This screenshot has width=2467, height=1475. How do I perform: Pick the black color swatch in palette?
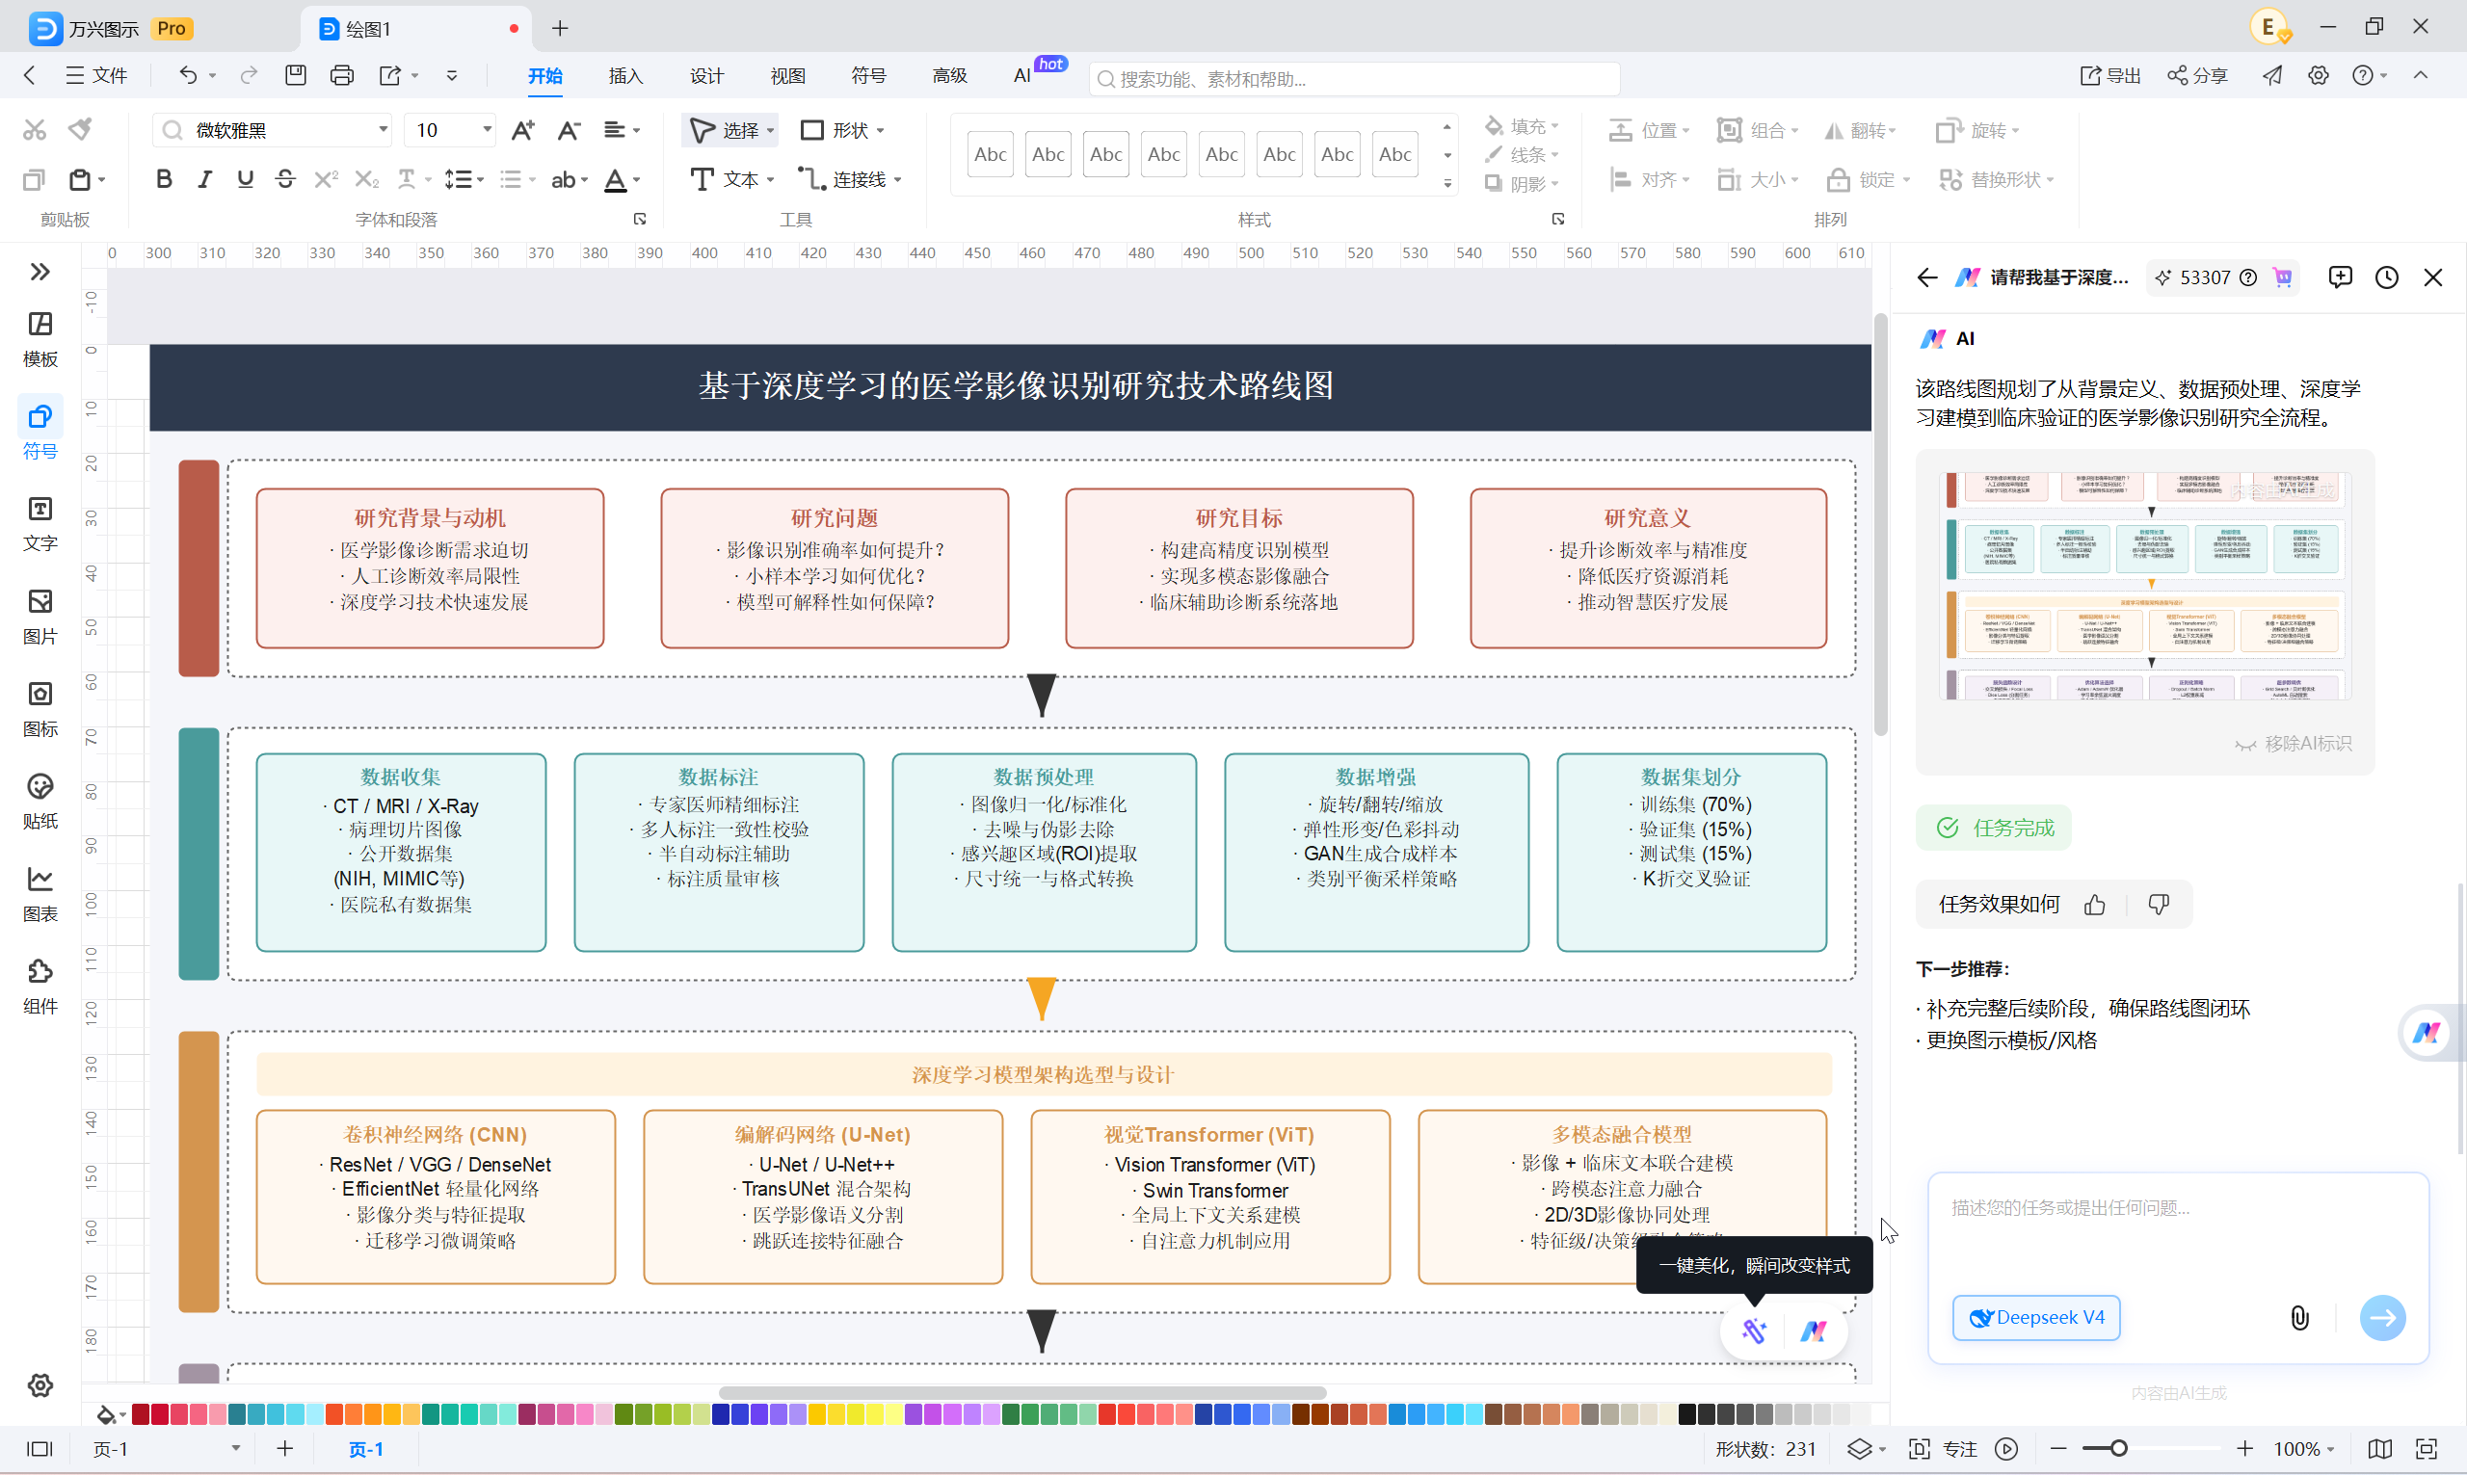pyautogui.click(x=1686, y=1414)
